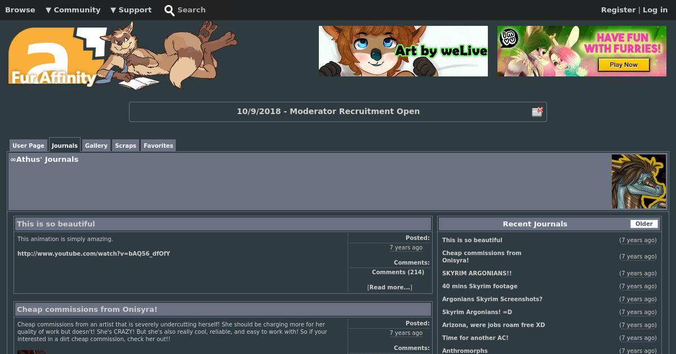
Task: Switch to the Gallery tab
Action: coord(96,146)
